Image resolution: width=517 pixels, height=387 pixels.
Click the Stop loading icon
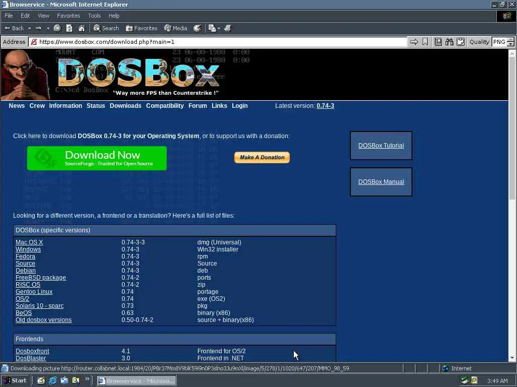(x=58, y=28)
